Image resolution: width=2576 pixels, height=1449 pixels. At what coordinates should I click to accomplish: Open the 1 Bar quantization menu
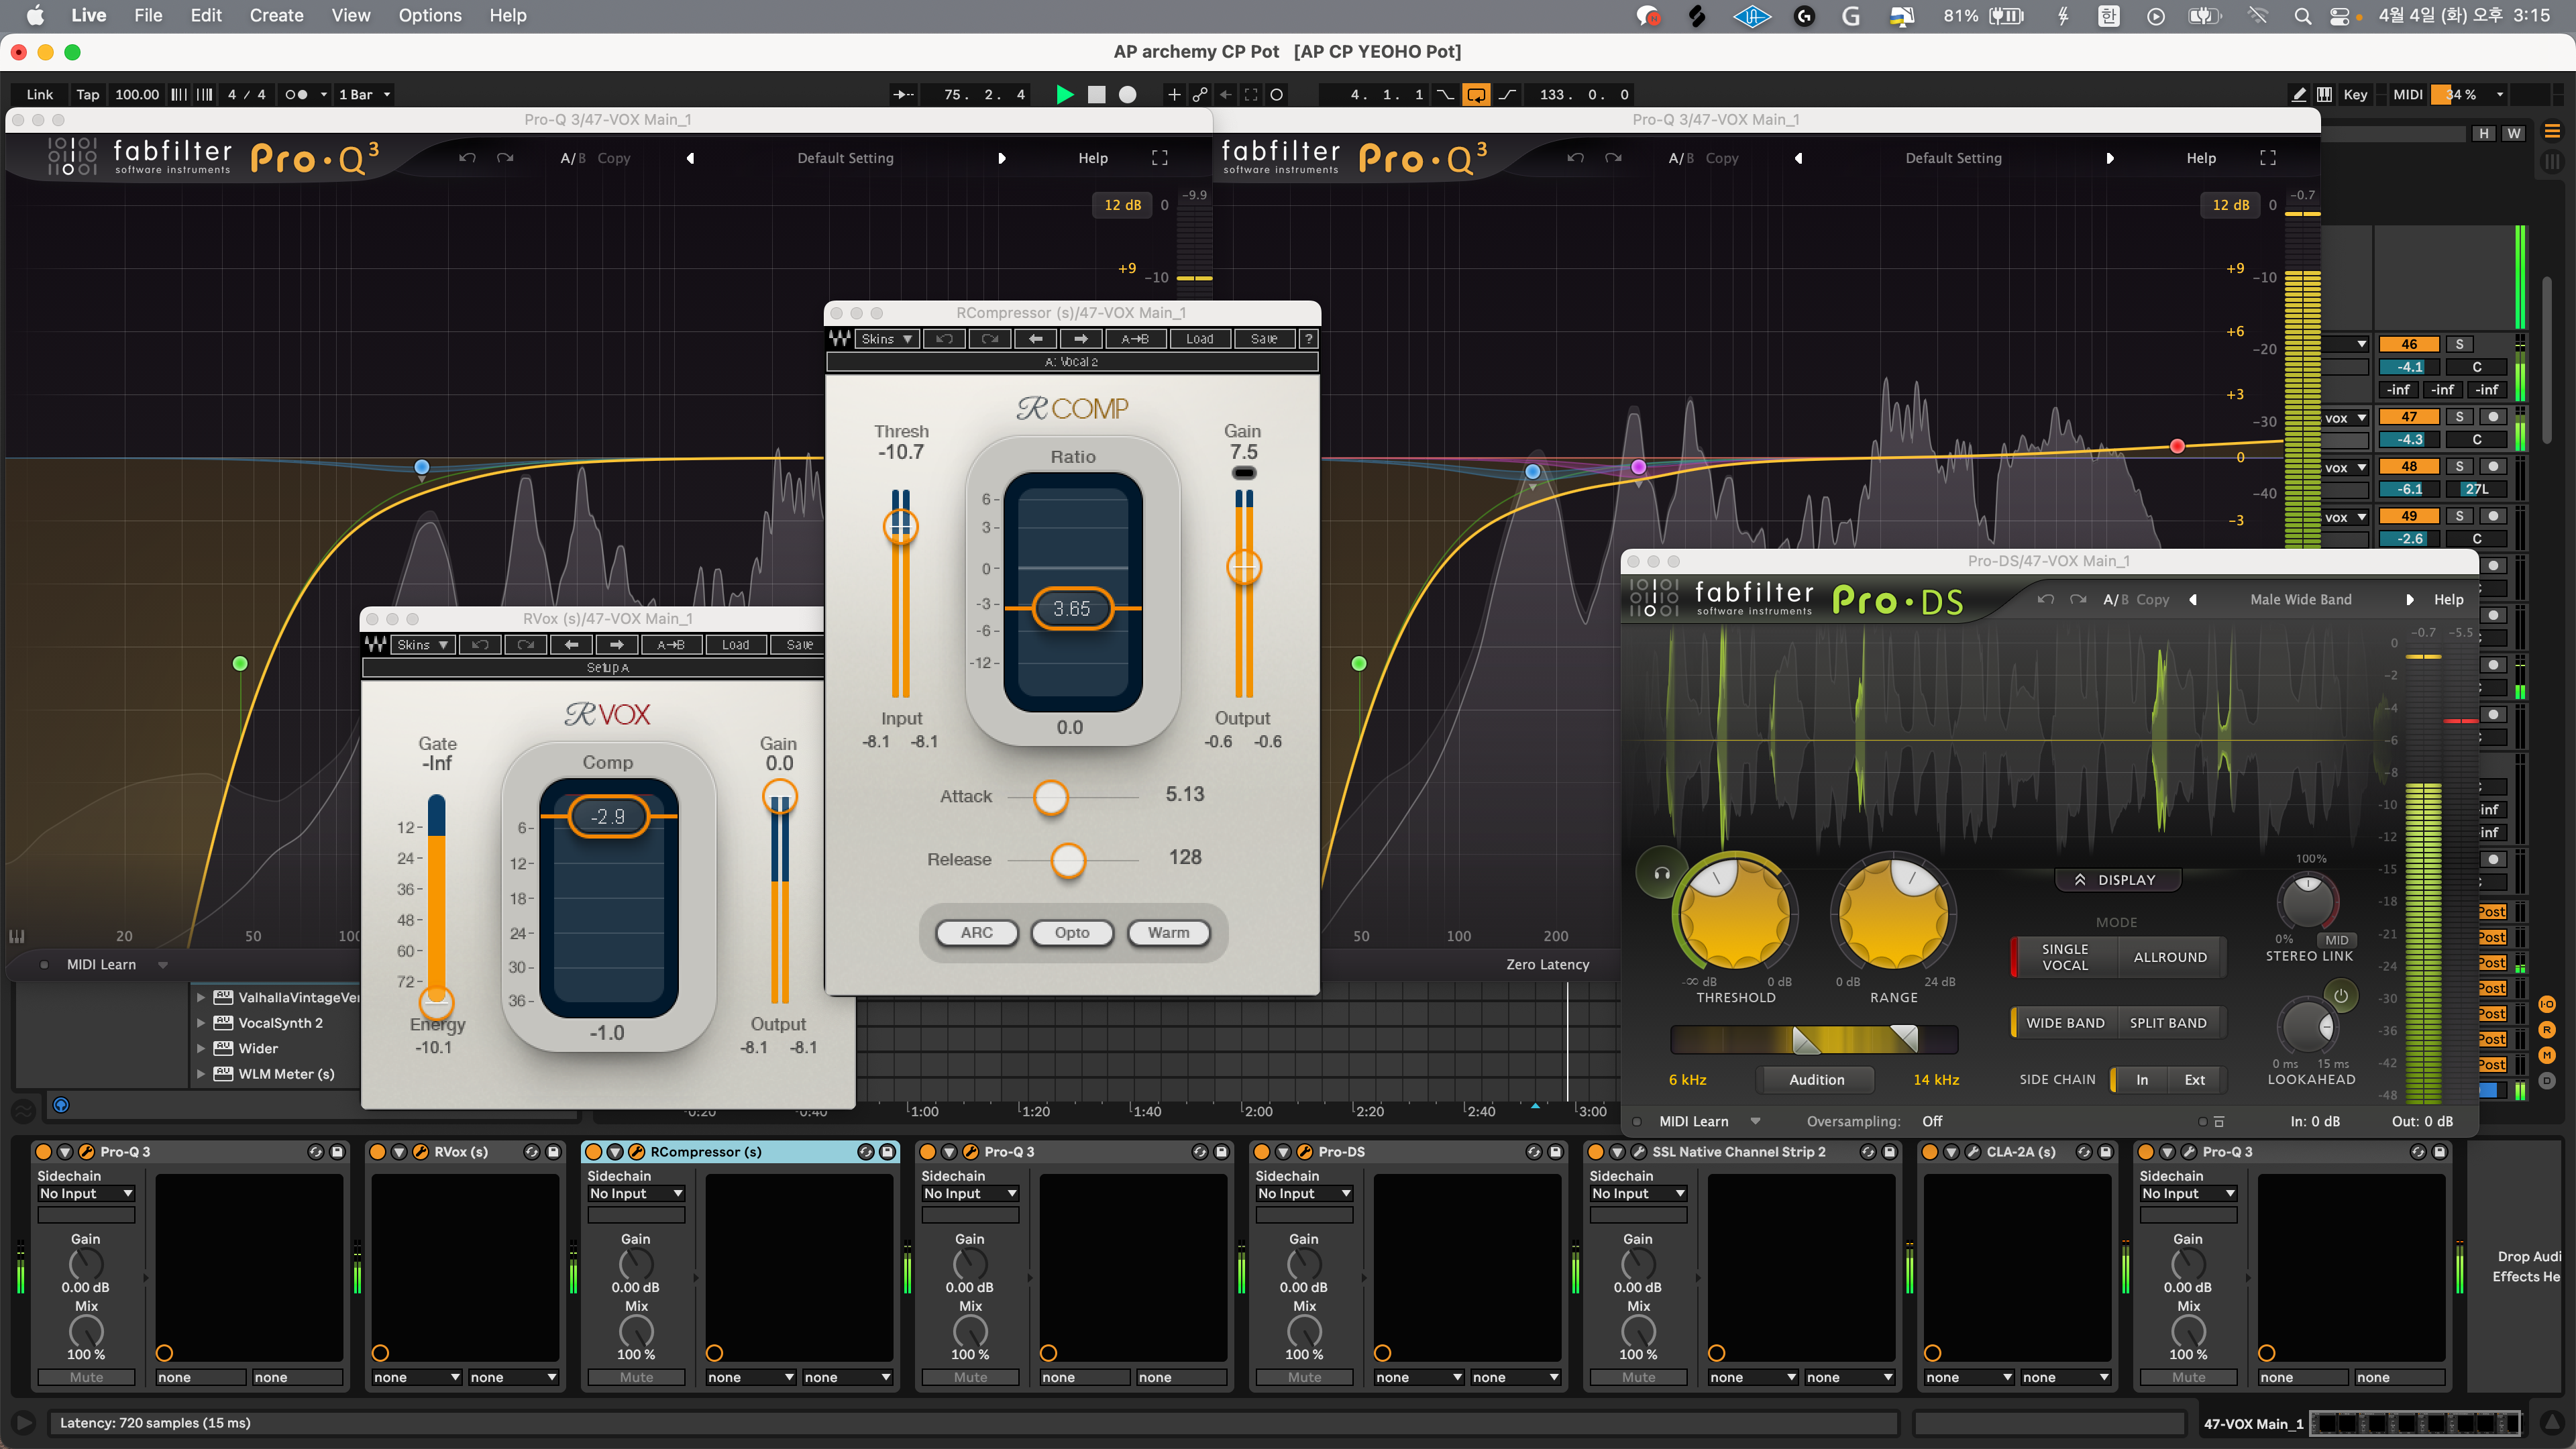click(x=364, y=94)
